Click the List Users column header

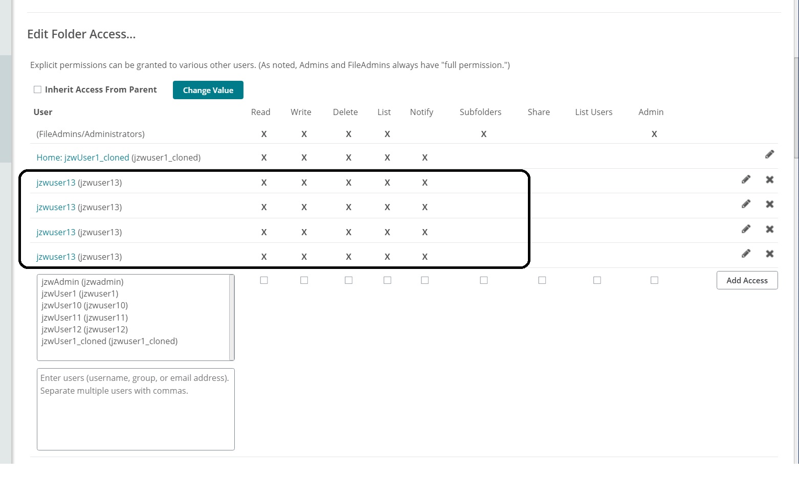tap(593, 112)
